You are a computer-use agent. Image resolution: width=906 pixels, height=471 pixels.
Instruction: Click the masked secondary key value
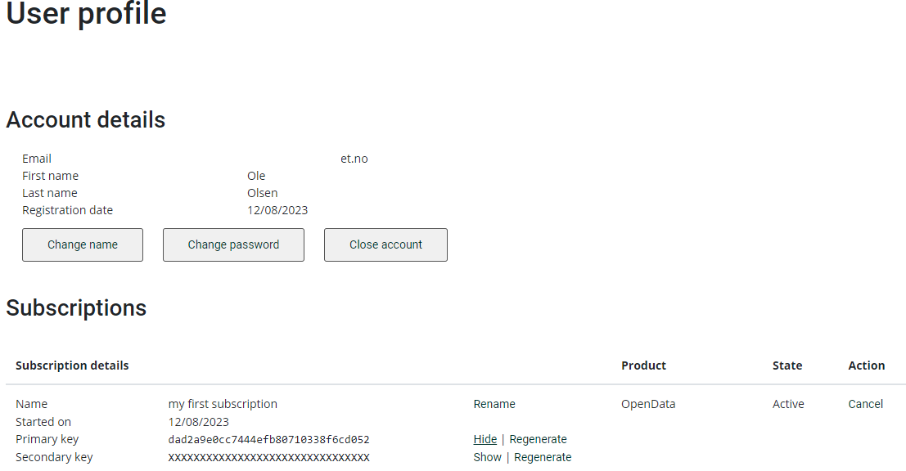click(x=268, y=458)
